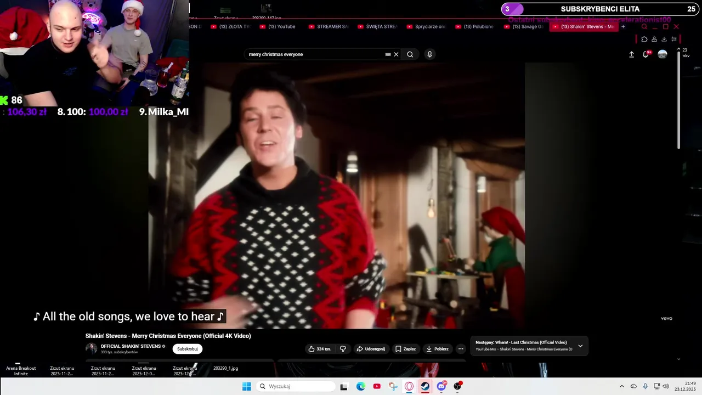Open the clock showing 21:49 23.12.2025
702x395 pixels.
click(x=685, y=386)
